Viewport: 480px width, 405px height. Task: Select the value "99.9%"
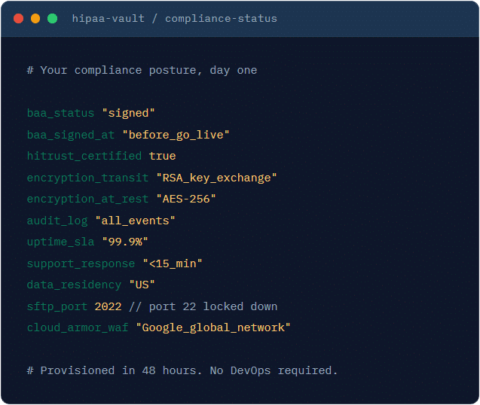125,242
